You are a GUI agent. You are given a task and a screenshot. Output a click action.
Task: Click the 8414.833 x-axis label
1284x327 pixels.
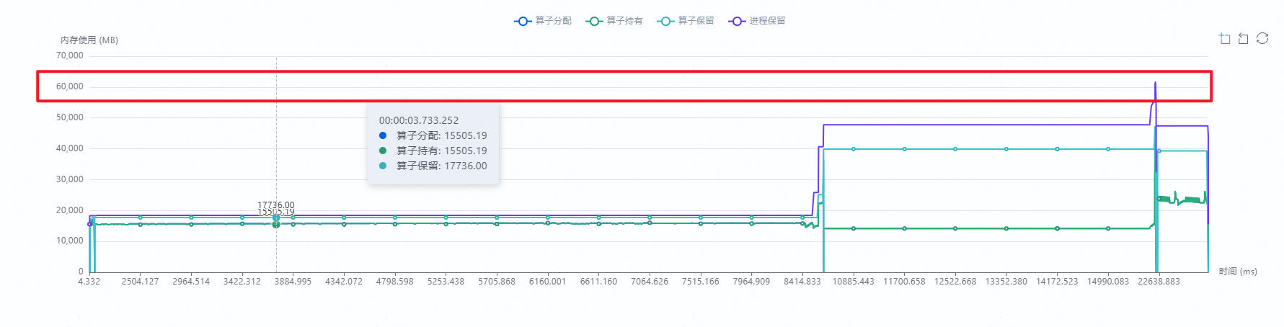[802, 282]
